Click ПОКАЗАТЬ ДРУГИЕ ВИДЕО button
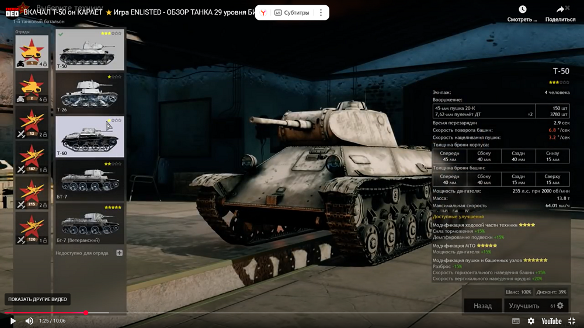 [x=37, y=299]
